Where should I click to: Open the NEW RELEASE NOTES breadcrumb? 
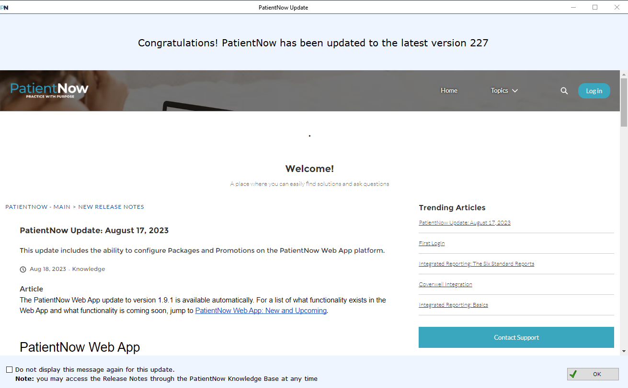[111, 206]
